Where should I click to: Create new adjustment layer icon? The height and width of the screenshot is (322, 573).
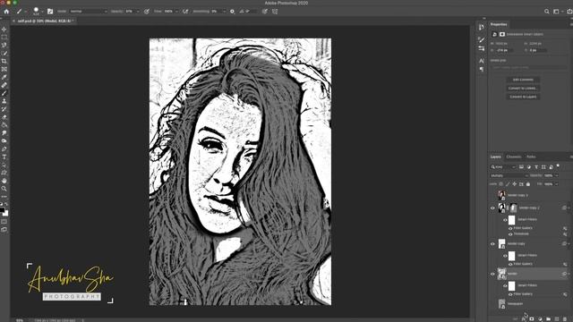pyautogui.click(x=540, y=318)
